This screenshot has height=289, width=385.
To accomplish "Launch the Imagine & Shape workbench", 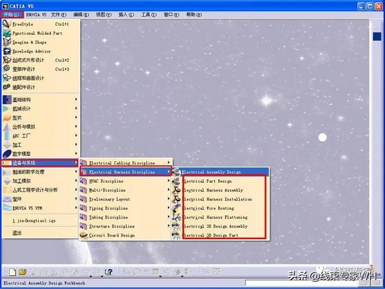I will point(41,42).
